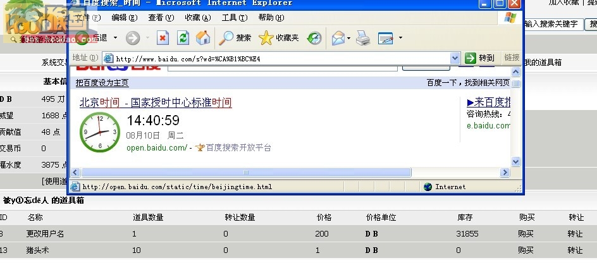Screen dimensions: 597x265
Task: Click the Refresh page icon
Action: click(x=183, y=38)
